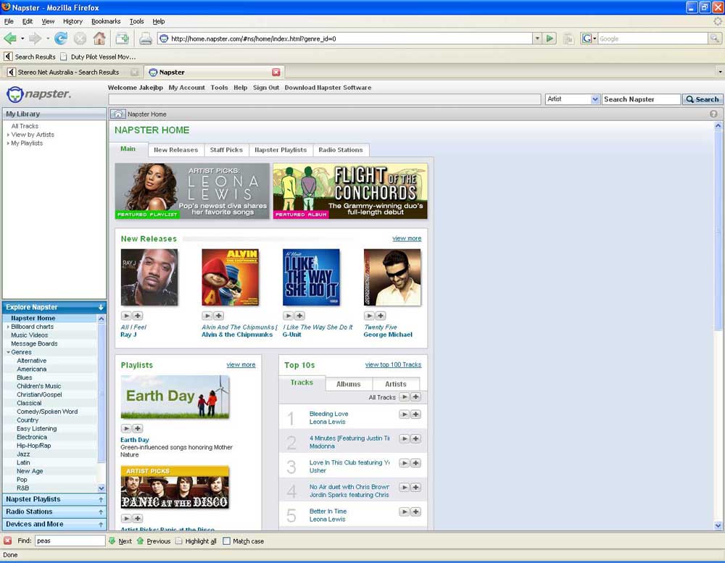
Task: Open the Artist search type dropdown
Action: click(x=595, y=99)
